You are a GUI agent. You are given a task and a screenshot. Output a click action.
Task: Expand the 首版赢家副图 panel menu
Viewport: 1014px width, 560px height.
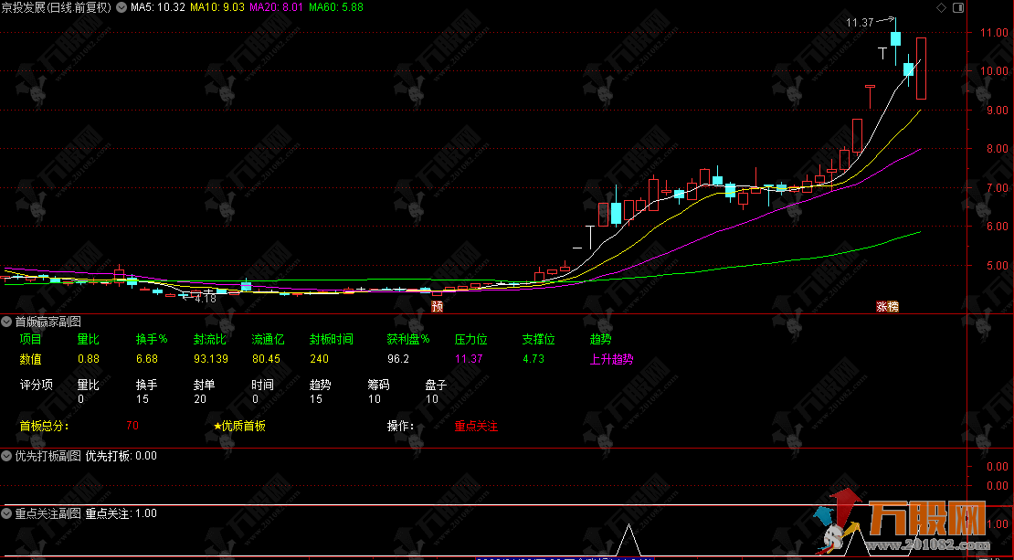(7, 322)
